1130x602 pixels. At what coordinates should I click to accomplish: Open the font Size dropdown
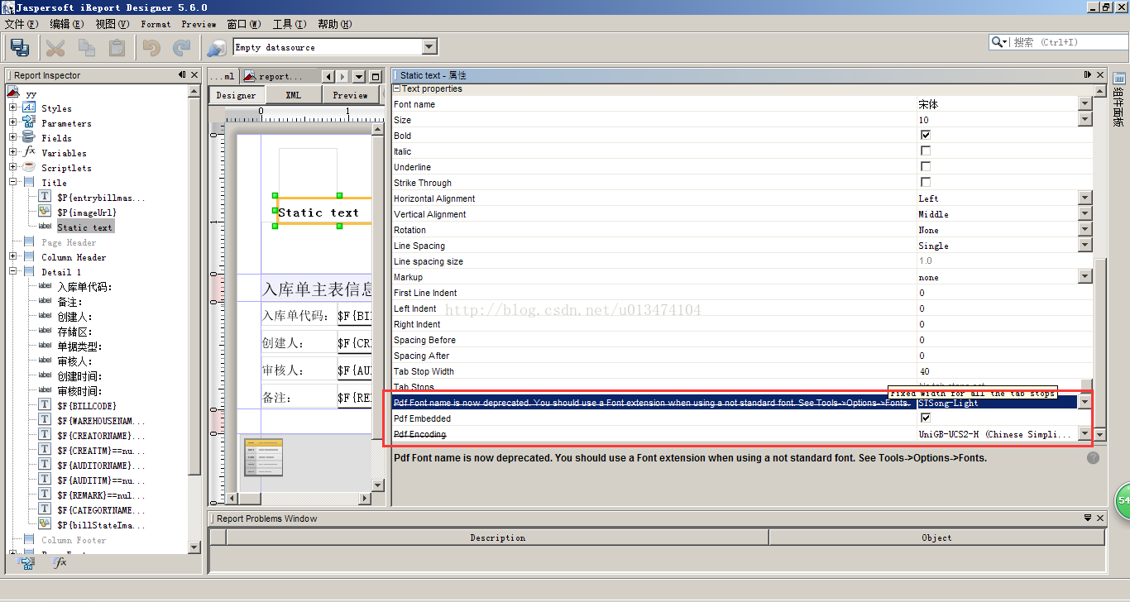click(x=1085, y=119)
